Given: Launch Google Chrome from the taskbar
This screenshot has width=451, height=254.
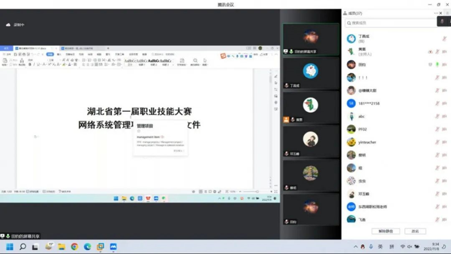Looking at the screenshot, I should point(74,247).
